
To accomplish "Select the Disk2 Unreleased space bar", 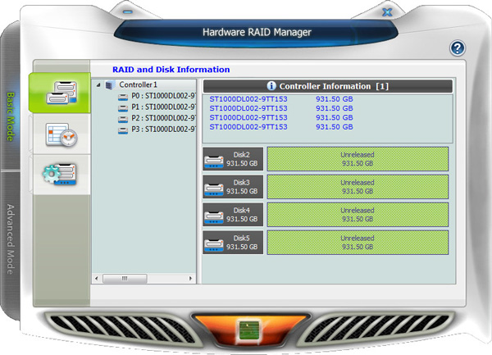I will tap(358, 159).
